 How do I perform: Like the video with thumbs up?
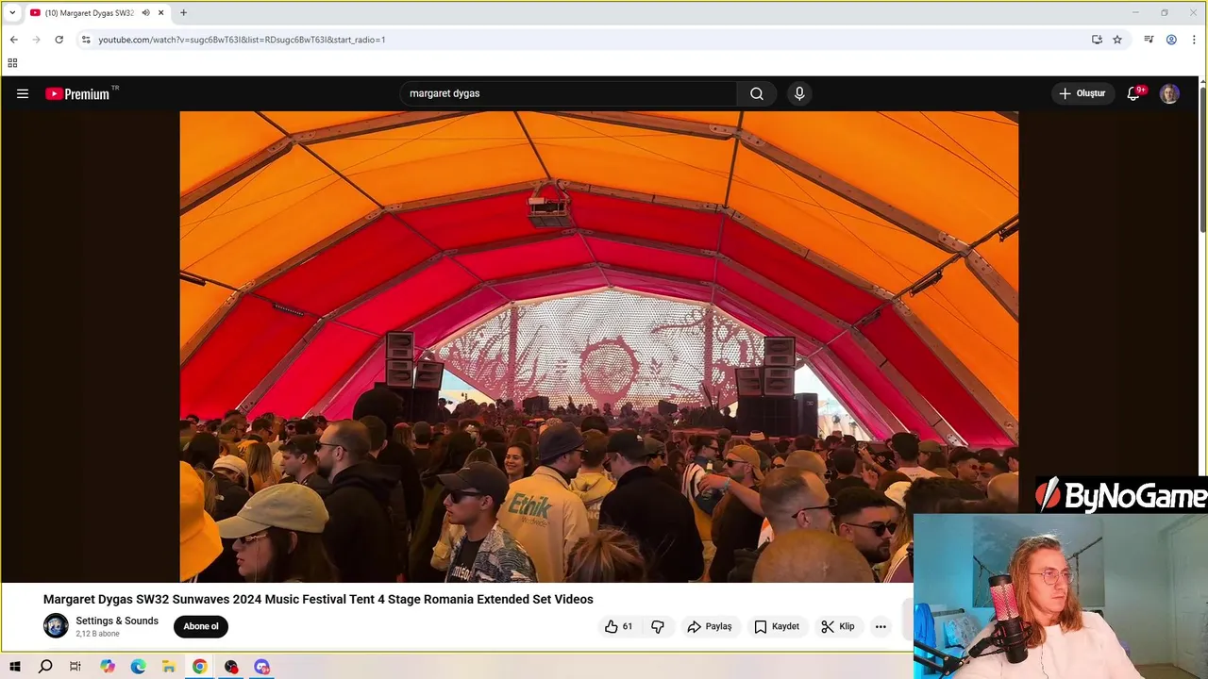618,626
